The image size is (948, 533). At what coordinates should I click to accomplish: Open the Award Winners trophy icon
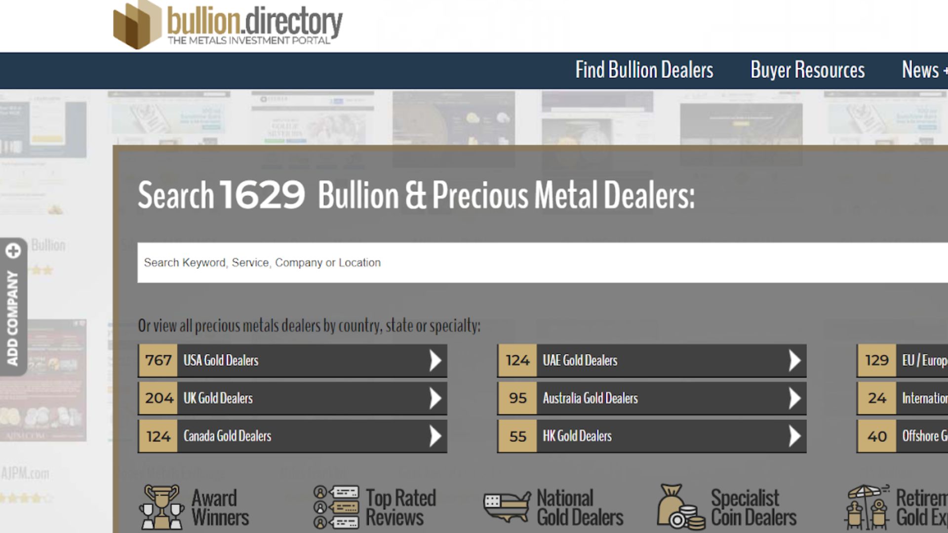pyautogui.click(x=161, y=507)
